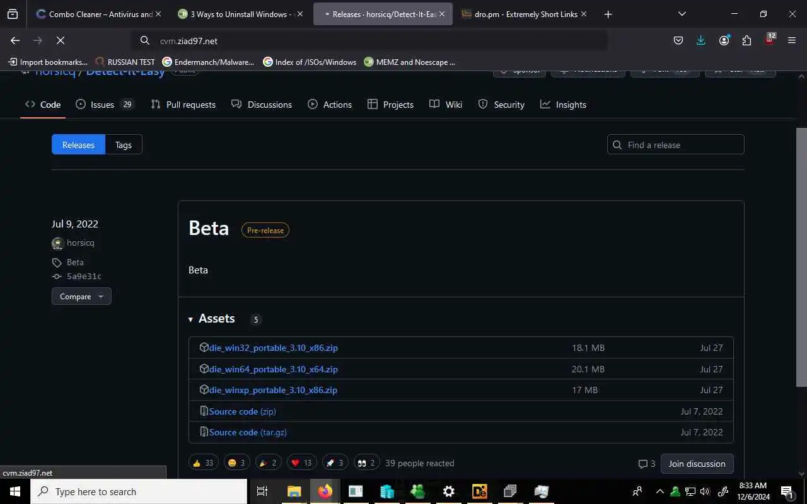Open the Windows Start menu
The image size is (807, 504).
[15, 491]
